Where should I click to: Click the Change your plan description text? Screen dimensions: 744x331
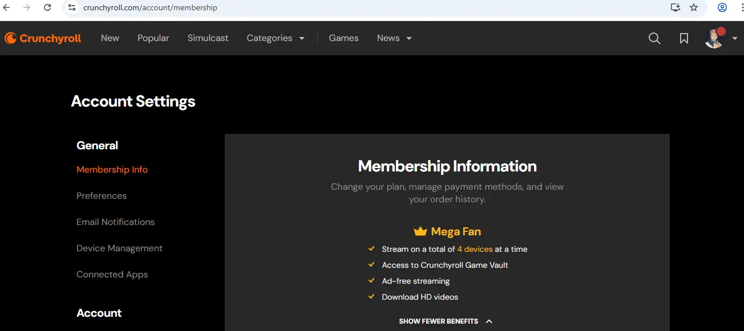click(x=447, y=193)
